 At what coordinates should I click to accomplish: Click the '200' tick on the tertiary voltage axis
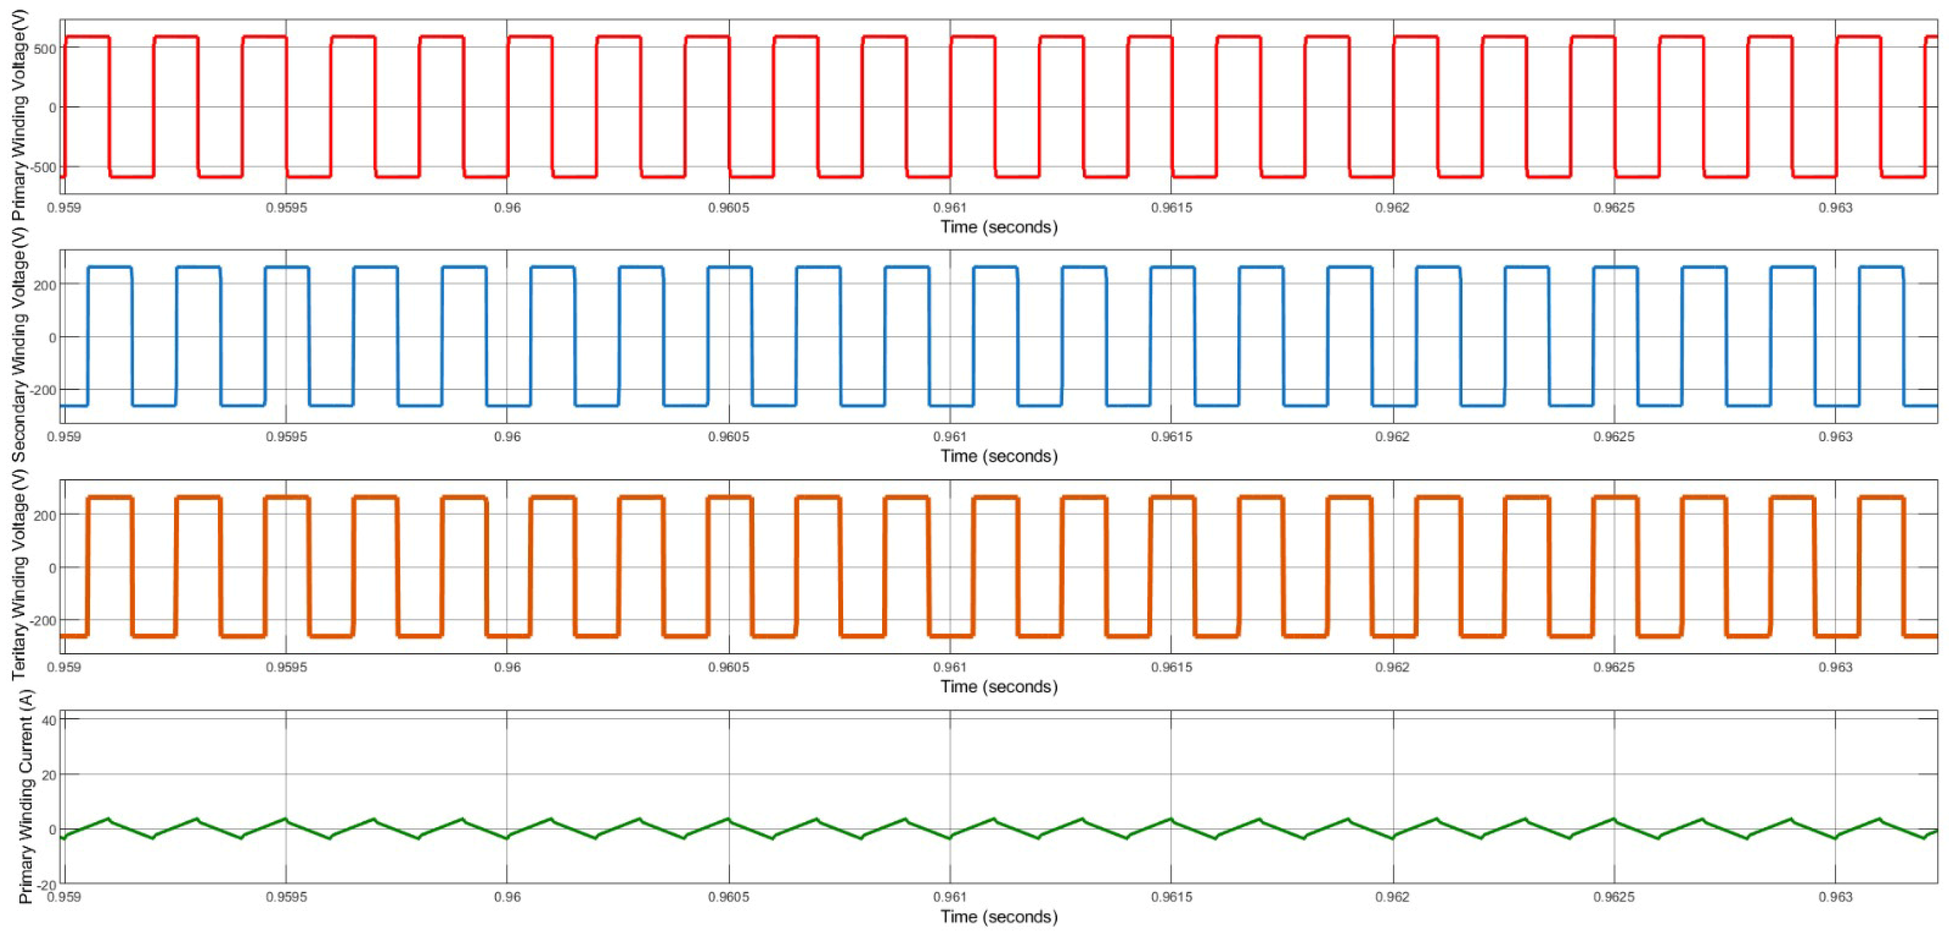click(45, 515)
